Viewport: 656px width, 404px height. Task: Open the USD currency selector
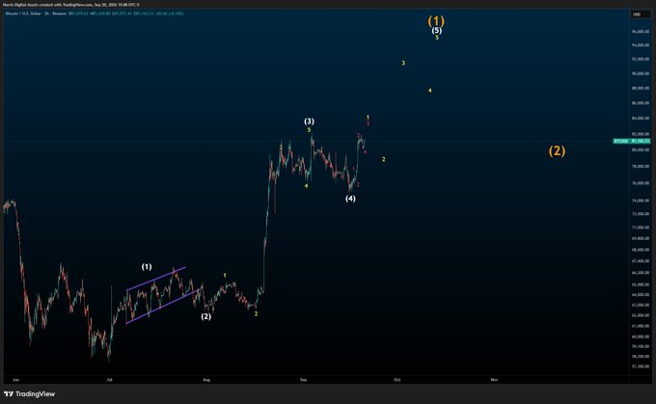(637, 14)
